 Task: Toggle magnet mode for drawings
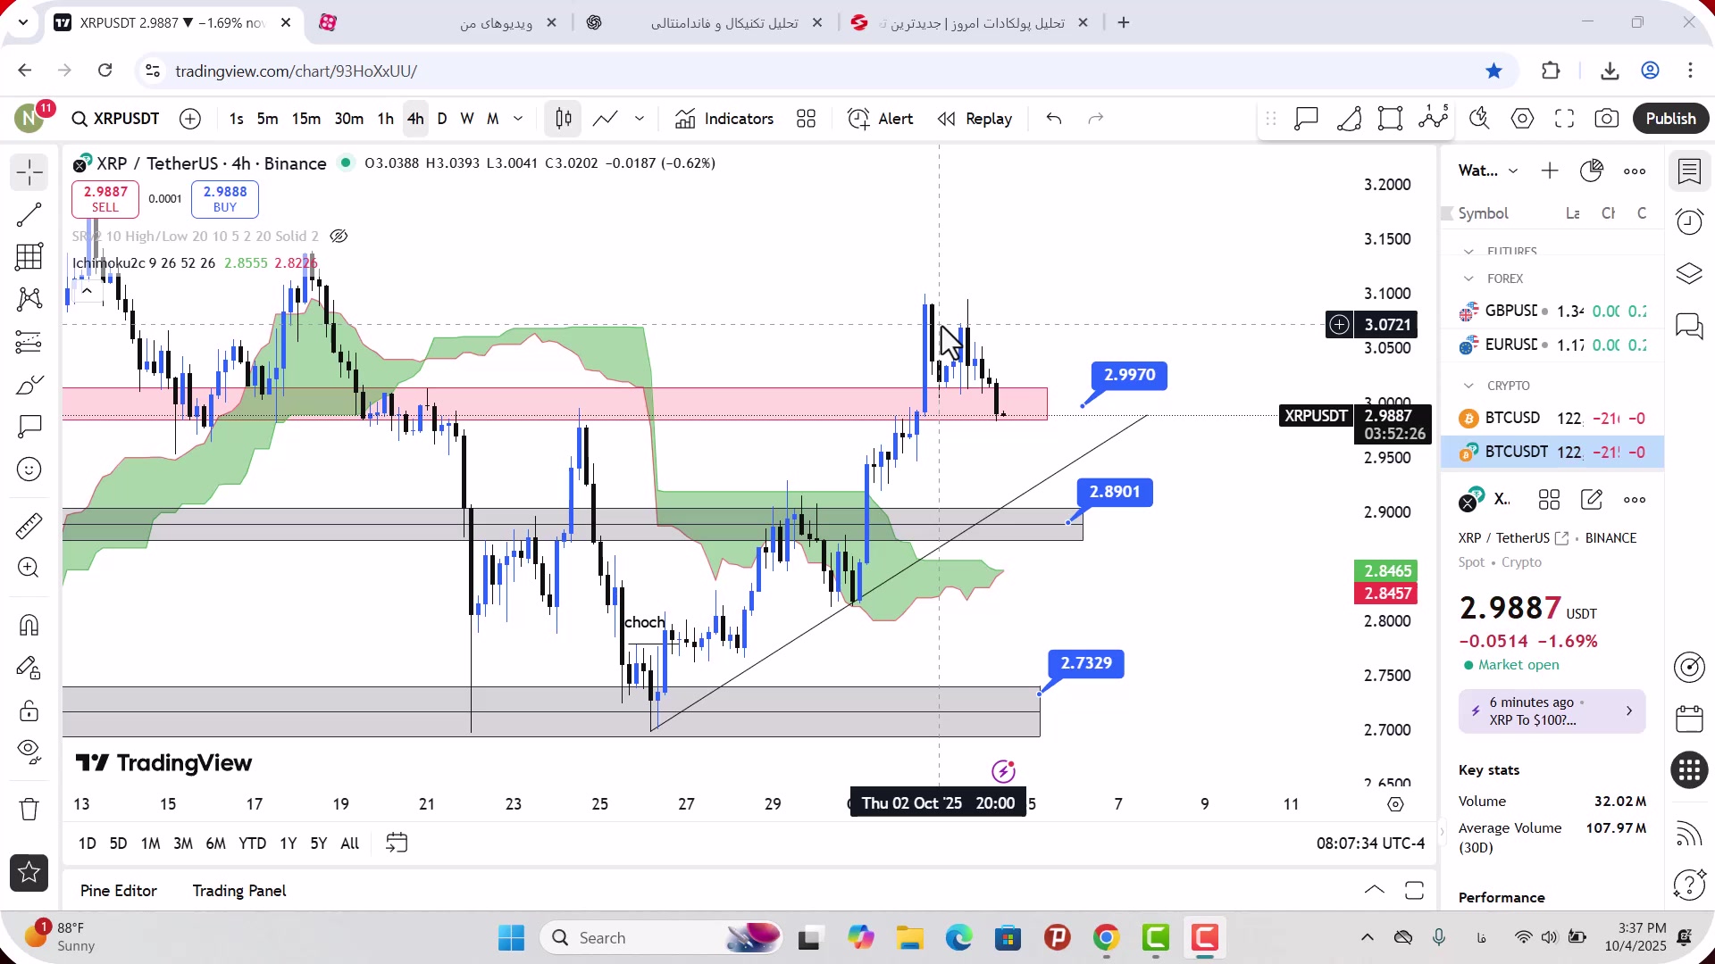pyautogui.click(x=29, y=625)
